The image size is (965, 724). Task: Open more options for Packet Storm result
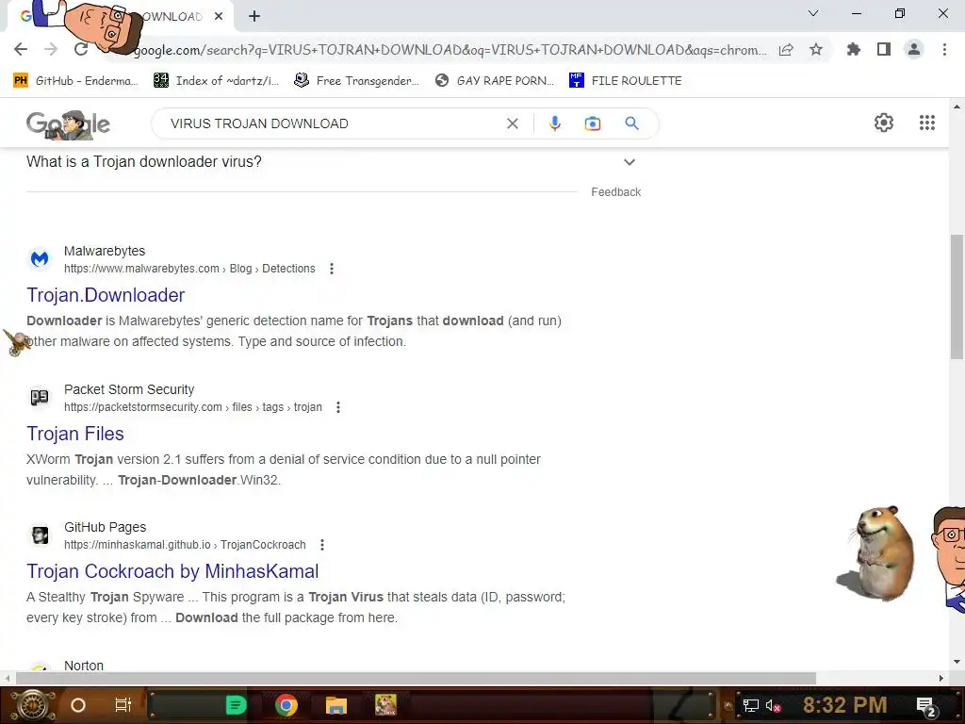click(x=338, y=407)
